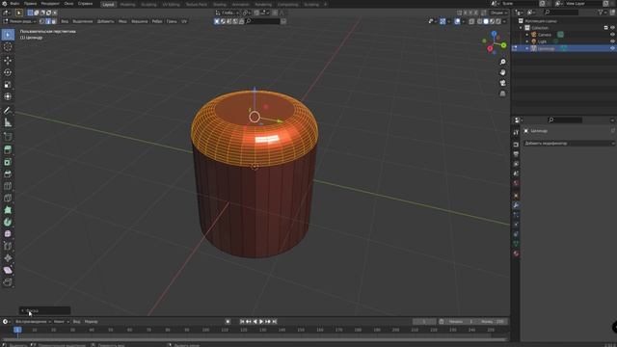Viewport: 617px width, 347px height.
Task: Click the pan view hand icon
Action: [502, 73]
